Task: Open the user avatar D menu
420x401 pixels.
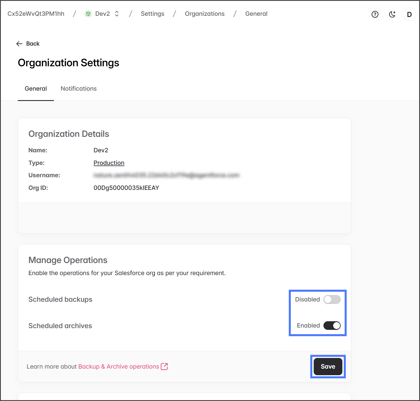Action: click(x=409, y=14)
